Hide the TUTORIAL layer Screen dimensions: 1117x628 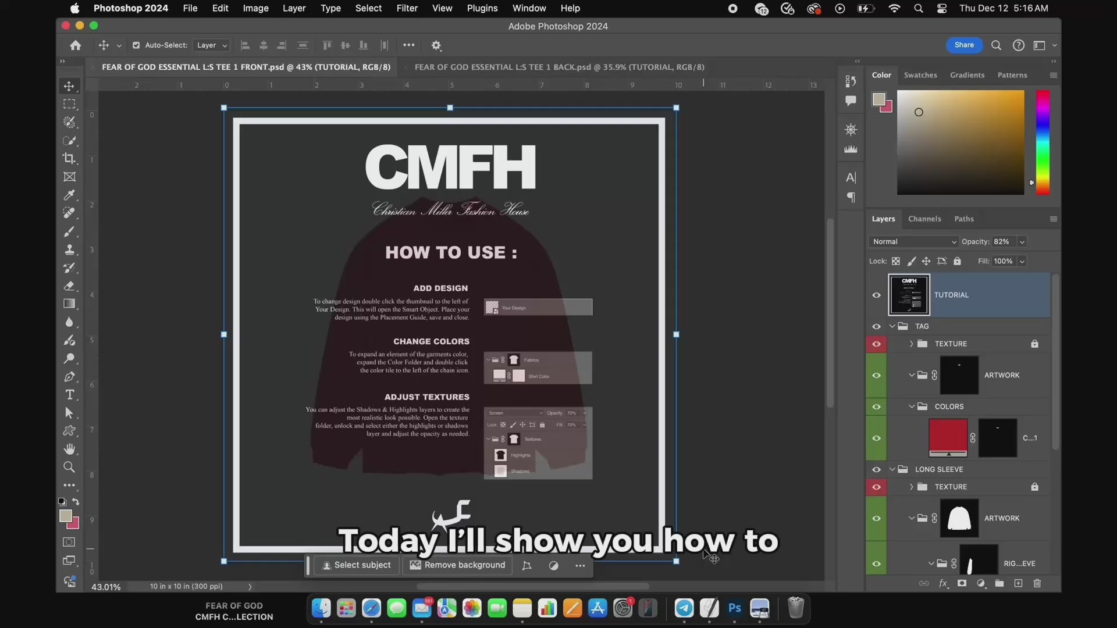click(876, 295)
